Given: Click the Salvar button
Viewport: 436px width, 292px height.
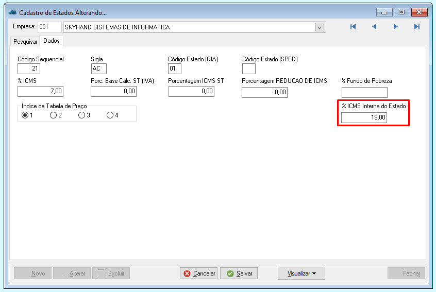Looking at the screenshot, I should pos(239,273).
